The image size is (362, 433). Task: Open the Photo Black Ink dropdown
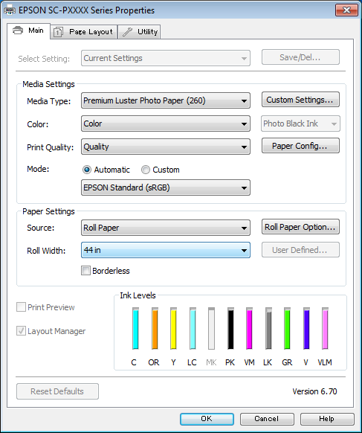300,124
